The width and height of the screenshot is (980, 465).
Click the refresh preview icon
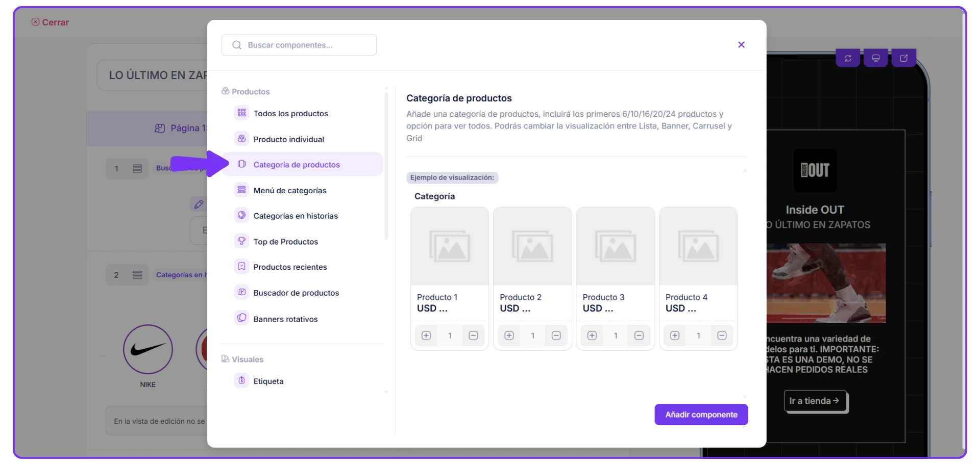(x=848, y=59)
